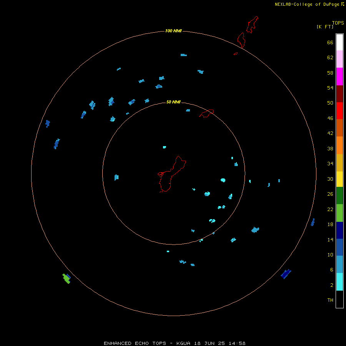Select the 54 legend value
The width and height of the screenshot is (346, 346).
[330, 88]
